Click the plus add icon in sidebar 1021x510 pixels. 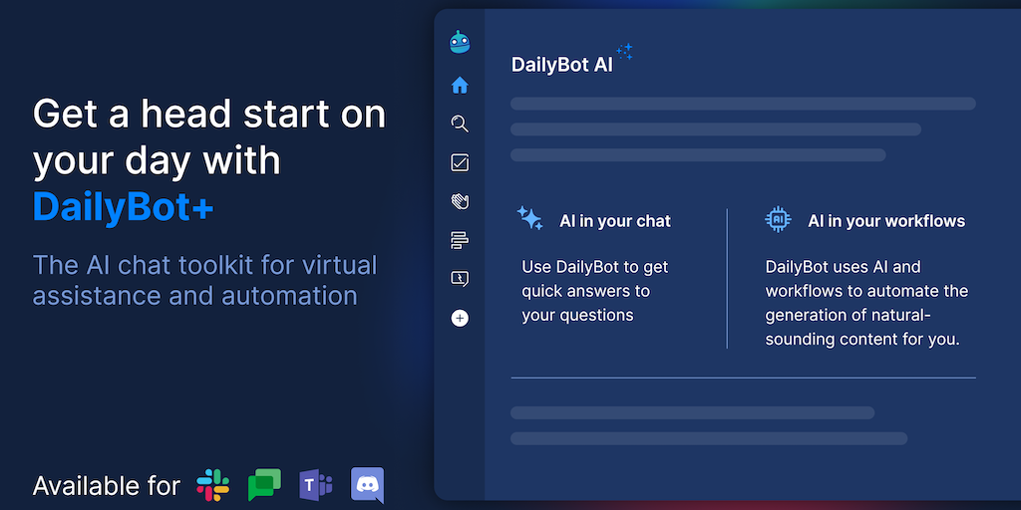click(460, 318)
